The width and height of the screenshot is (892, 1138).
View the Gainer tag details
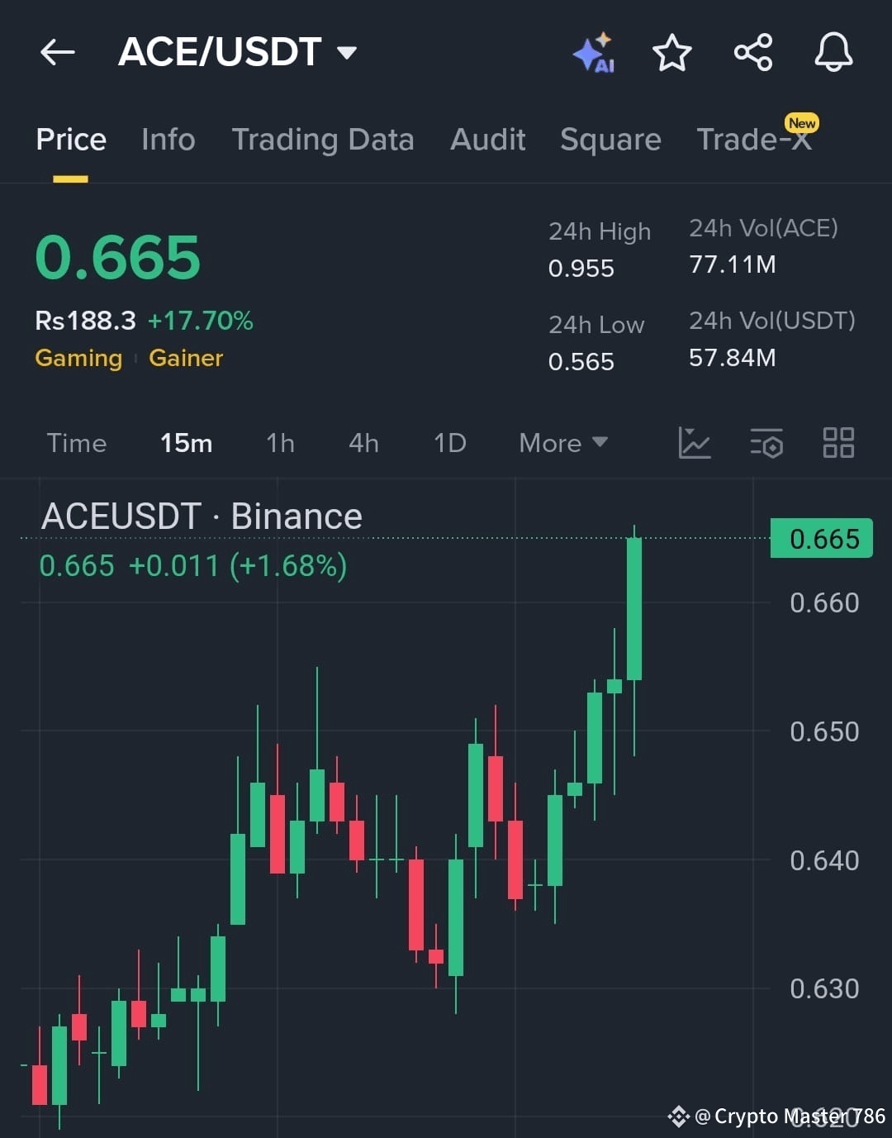(x=185, y=358)
